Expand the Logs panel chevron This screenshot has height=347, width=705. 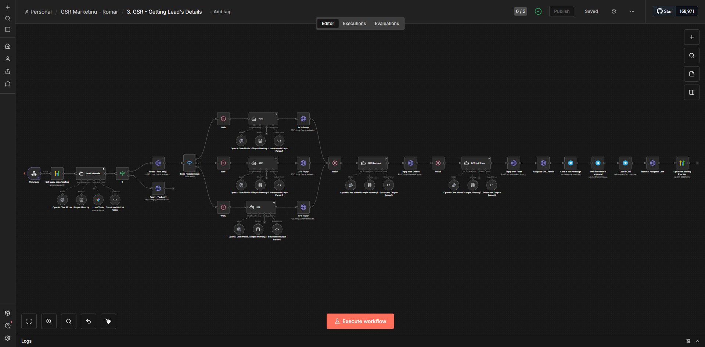point(698,341)
